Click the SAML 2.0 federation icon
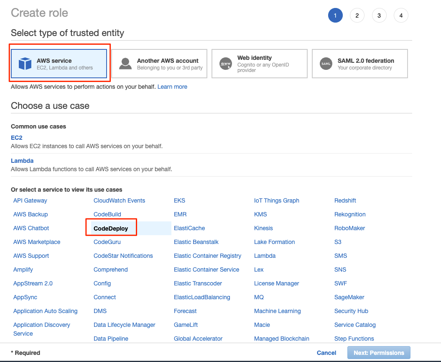This screenshot has height=362, width=441. tap(326, 64)
